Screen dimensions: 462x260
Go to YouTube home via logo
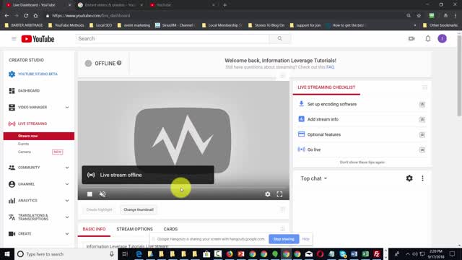pos(38,39)
